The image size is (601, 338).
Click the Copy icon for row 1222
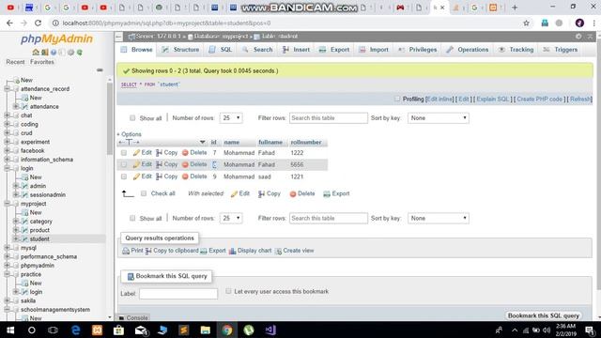pos(159,152)
